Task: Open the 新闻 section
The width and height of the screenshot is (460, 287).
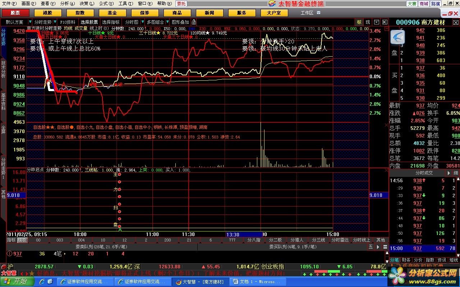Action: point(209,13)
